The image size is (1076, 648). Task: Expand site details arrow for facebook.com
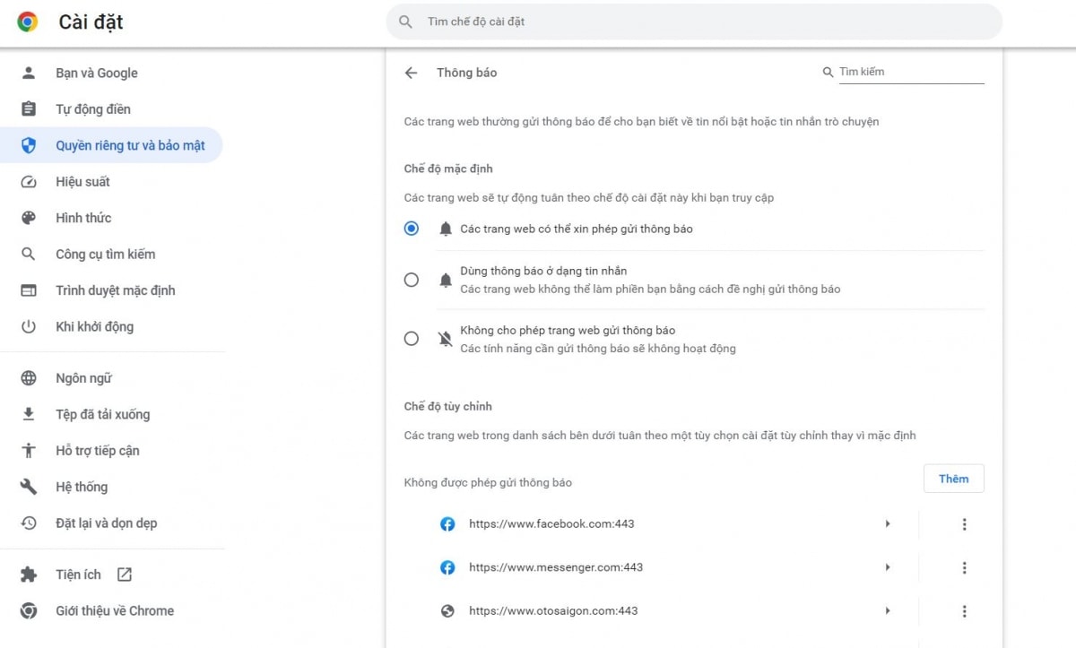[x=888, y=524]
